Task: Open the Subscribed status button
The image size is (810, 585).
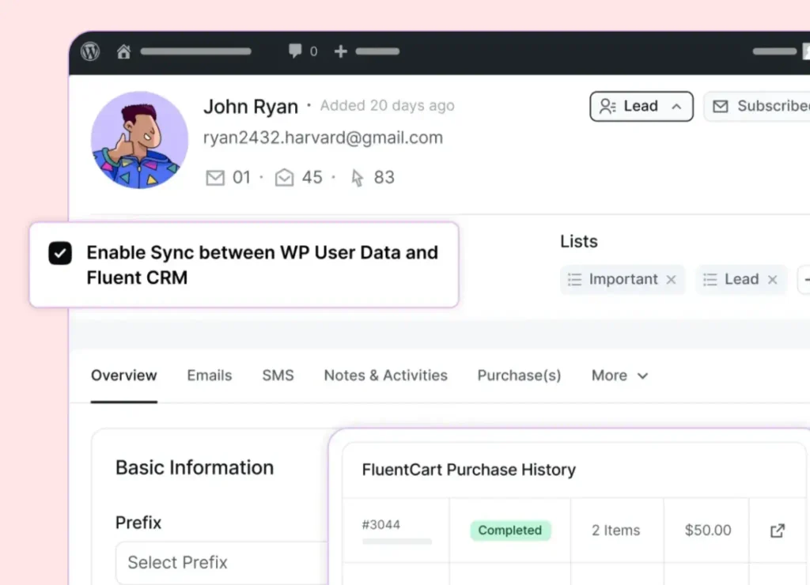Action: click(757, 107)
